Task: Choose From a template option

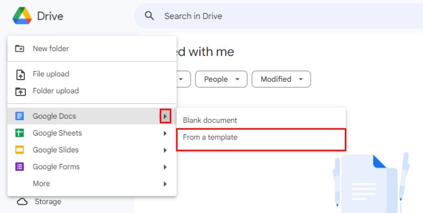Action: pos(261,139)
